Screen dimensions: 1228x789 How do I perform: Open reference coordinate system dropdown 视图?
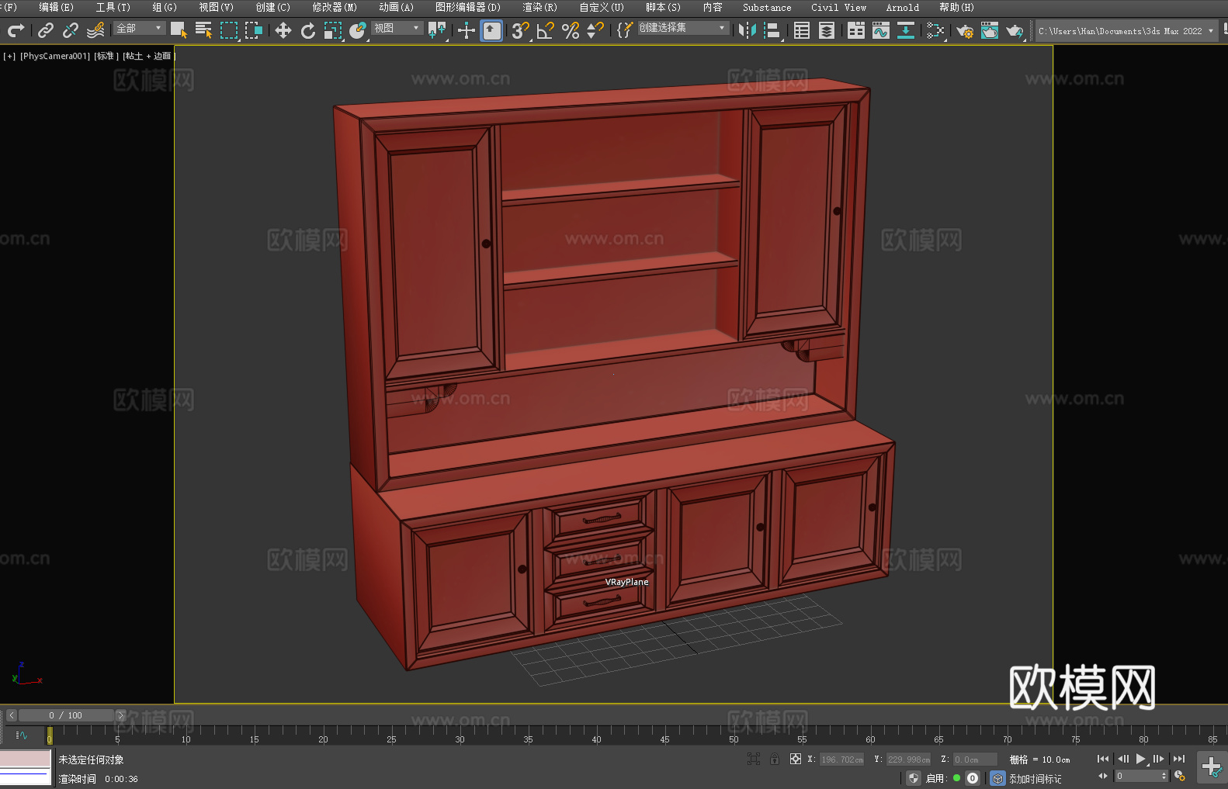(x=397, y=28)
